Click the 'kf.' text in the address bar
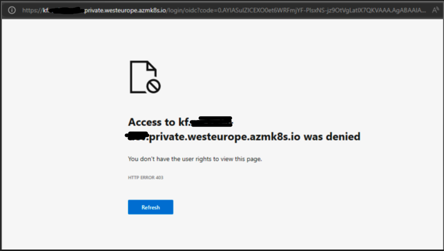 coord(46,10)
